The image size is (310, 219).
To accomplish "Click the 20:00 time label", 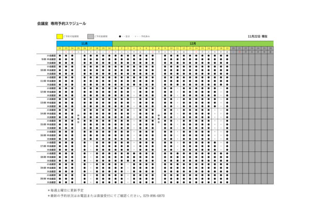I will pyautogui.click(x=43, y=179).
